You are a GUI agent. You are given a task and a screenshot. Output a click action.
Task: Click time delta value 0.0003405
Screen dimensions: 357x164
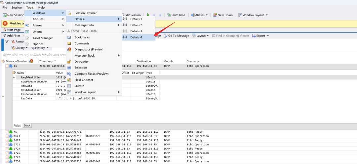pos(93,153)
